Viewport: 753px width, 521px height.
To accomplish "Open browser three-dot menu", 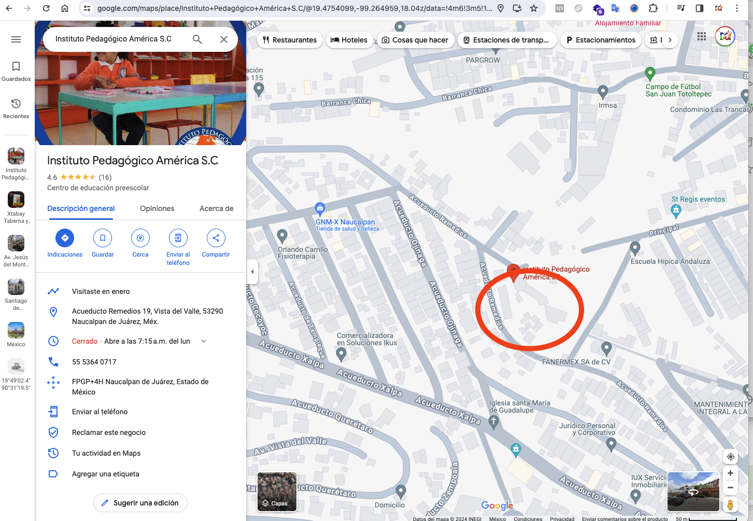I will (x=737, y=8).
